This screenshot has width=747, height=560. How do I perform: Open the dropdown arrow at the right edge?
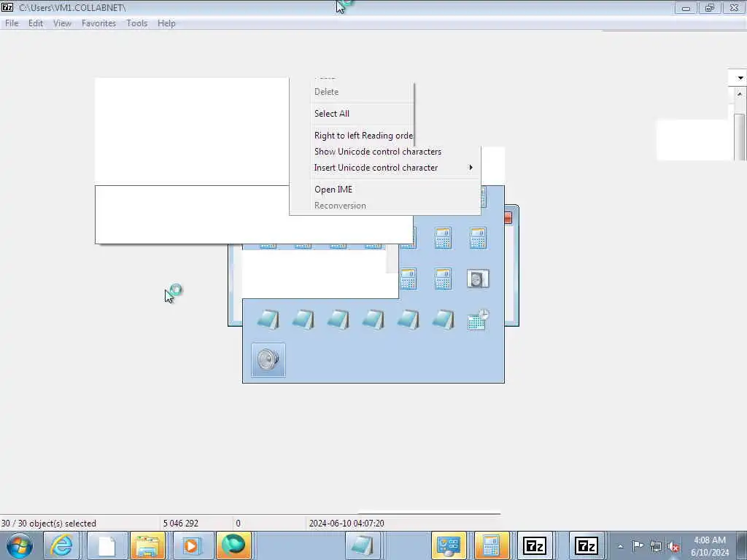pyautogui.click(x=740, y=77)
